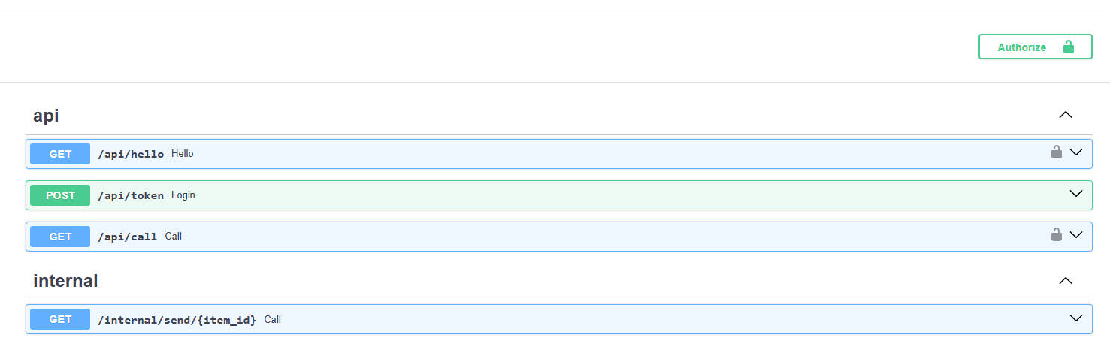Open the Authorize dialog
The image size is (1110, 347).
[1035, 47]
